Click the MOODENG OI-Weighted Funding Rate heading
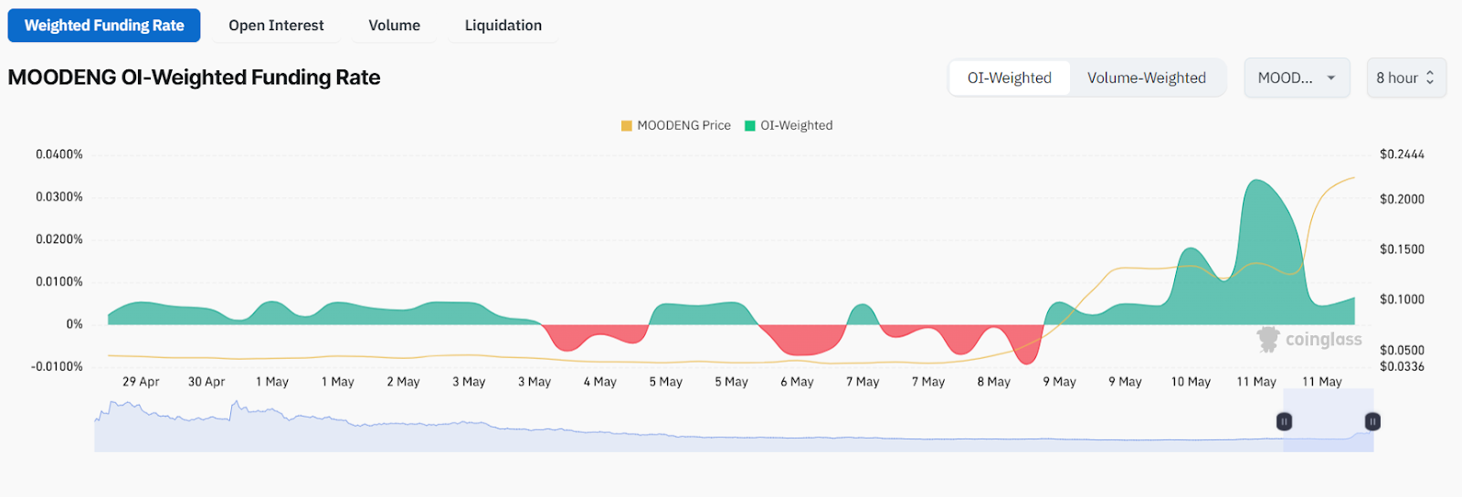1462x497 pixels. point(194,78)
